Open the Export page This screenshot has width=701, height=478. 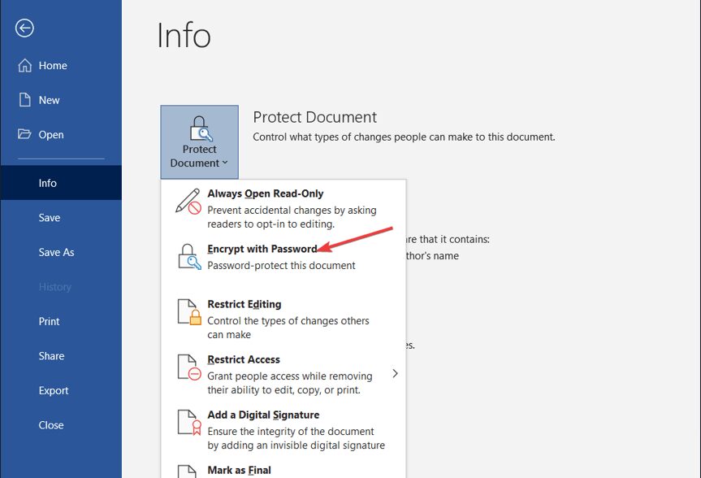(54, 390)
